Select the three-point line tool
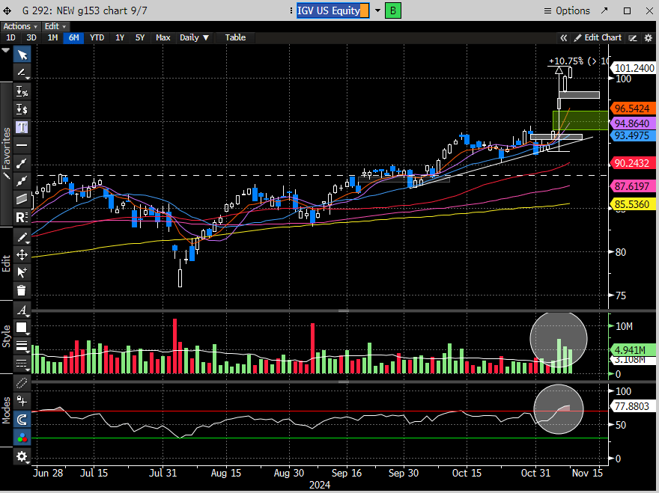Viewport: 659px width, 493px height. (x=22, y=181)
